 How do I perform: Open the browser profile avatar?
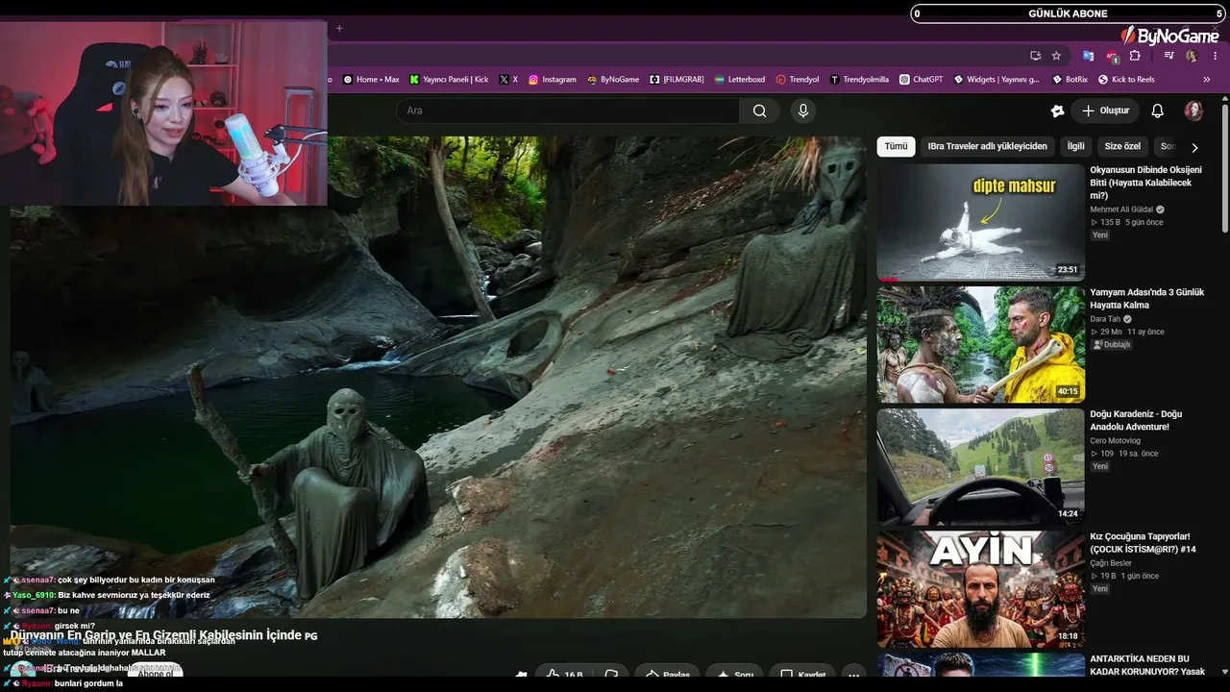pos(1192,56)
